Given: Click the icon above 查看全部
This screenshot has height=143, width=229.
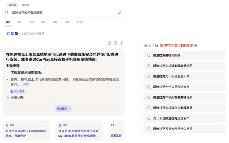Looking at the screenshot, I should coord(112,125).
